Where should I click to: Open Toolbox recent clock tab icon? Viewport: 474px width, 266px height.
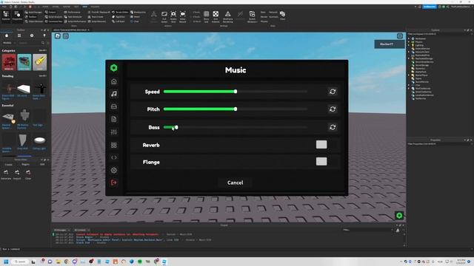[x=32, y=35]
